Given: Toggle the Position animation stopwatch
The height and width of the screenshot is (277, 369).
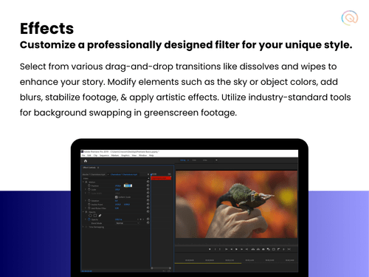Looking at the screenshot, I should [89, 185].
